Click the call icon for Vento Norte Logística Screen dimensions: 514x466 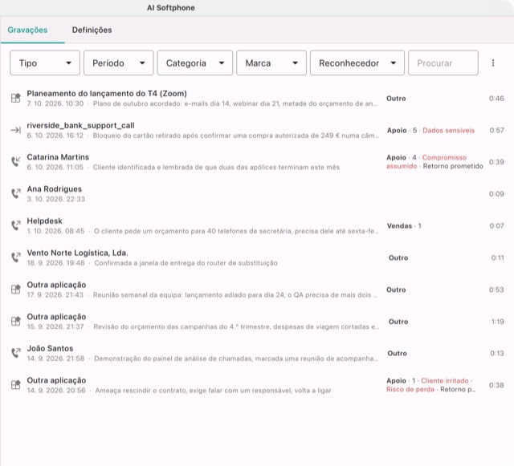(x=16, y=257)
